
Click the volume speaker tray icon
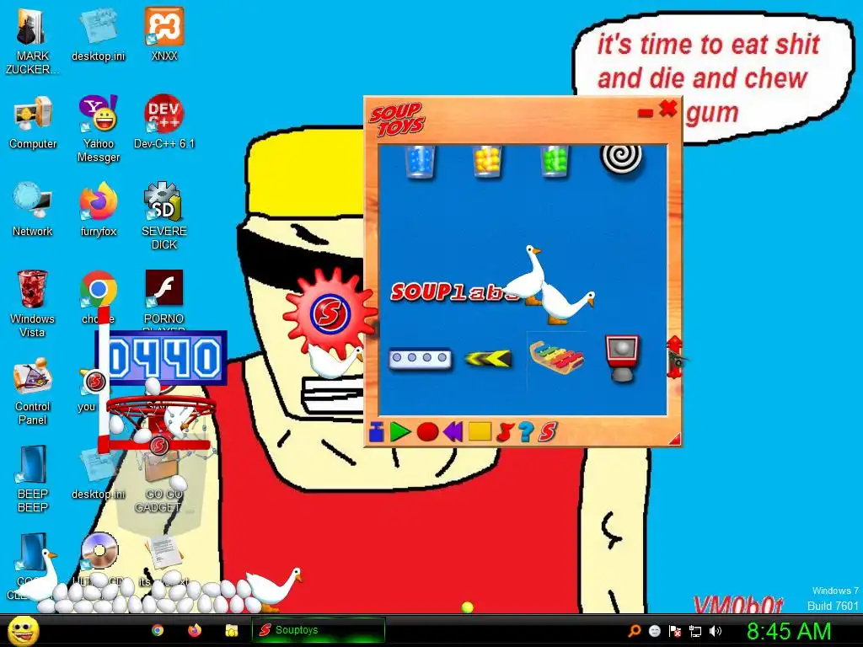click(716, 631)
